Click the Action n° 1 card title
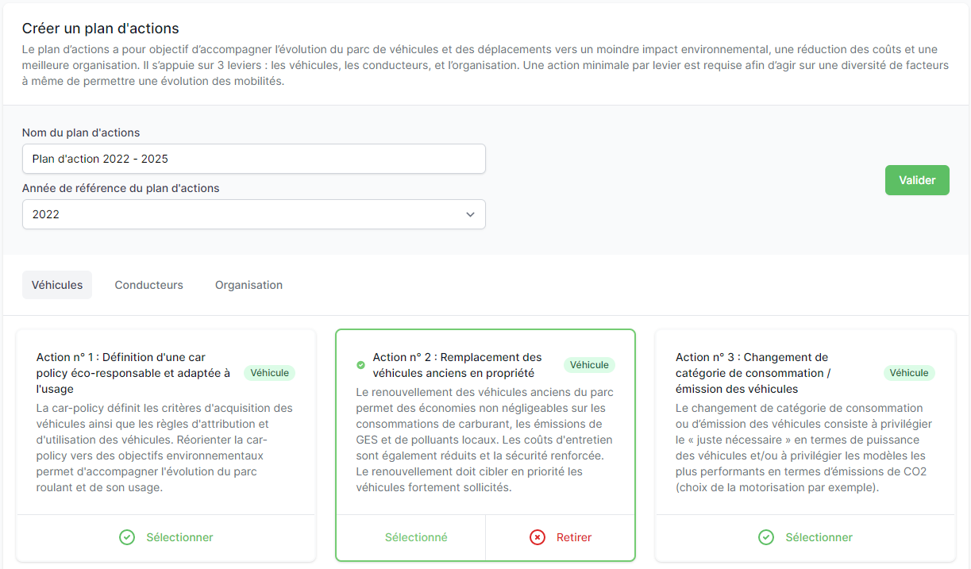The height and width of the screenshot is (569, 971). pyautogui.click(x=133, y=373)
